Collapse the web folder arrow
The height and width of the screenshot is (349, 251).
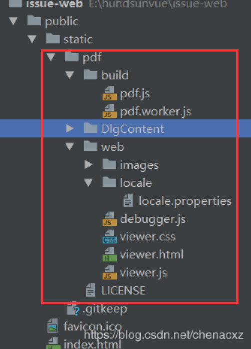point(70,147)
